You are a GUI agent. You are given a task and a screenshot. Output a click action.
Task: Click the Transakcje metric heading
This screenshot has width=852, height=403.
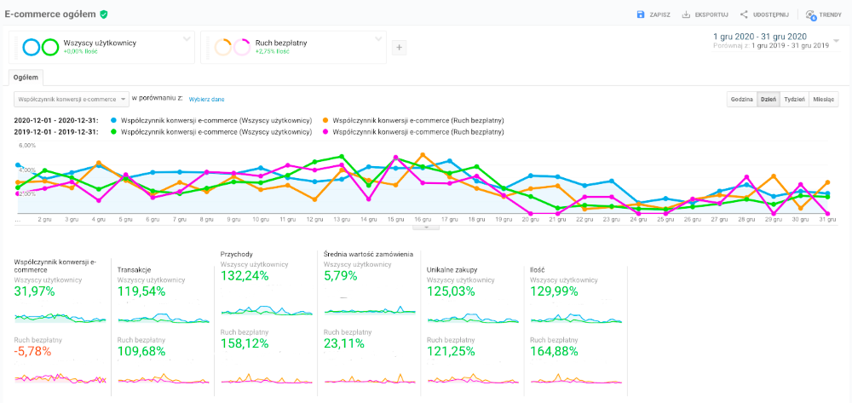135,269
